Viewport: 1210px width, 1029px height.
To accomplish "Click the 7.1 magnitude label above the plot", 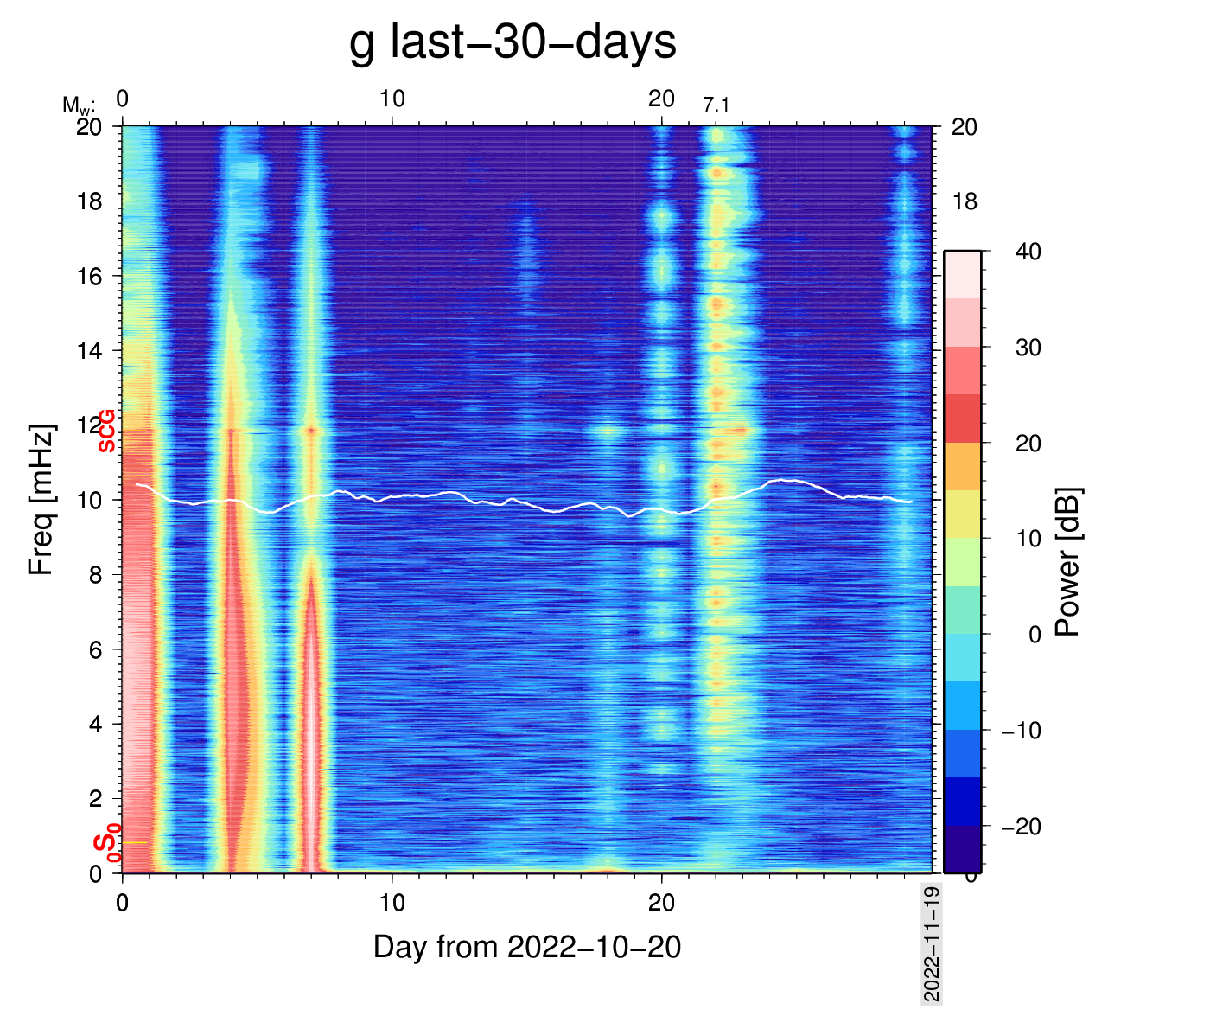I will coord(716,105).
